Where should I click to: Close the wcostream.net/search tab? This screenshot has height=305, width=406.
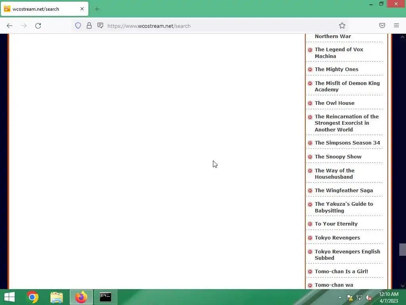pos(82,9)
